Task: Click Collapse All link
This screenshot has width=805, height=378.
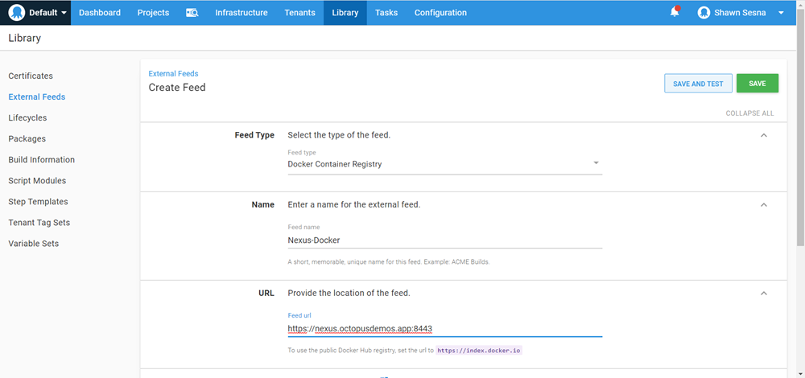Action: click(749, 113)
